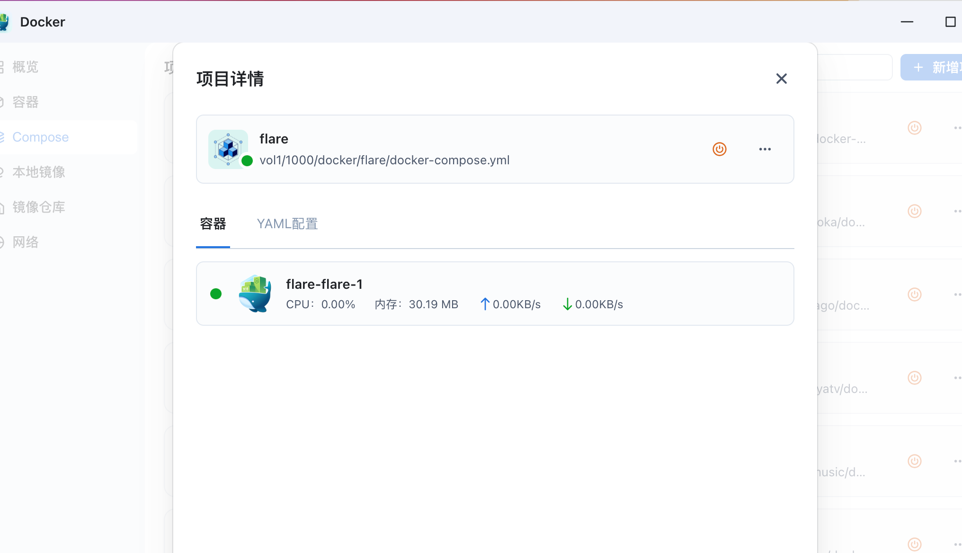Navigate to 网络 in the sidebar
Viewport: 962px width, 553px height.
[26, 242]
